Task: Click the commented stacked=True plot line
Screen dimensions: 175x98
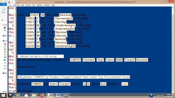Action: (x=74, y=77)
